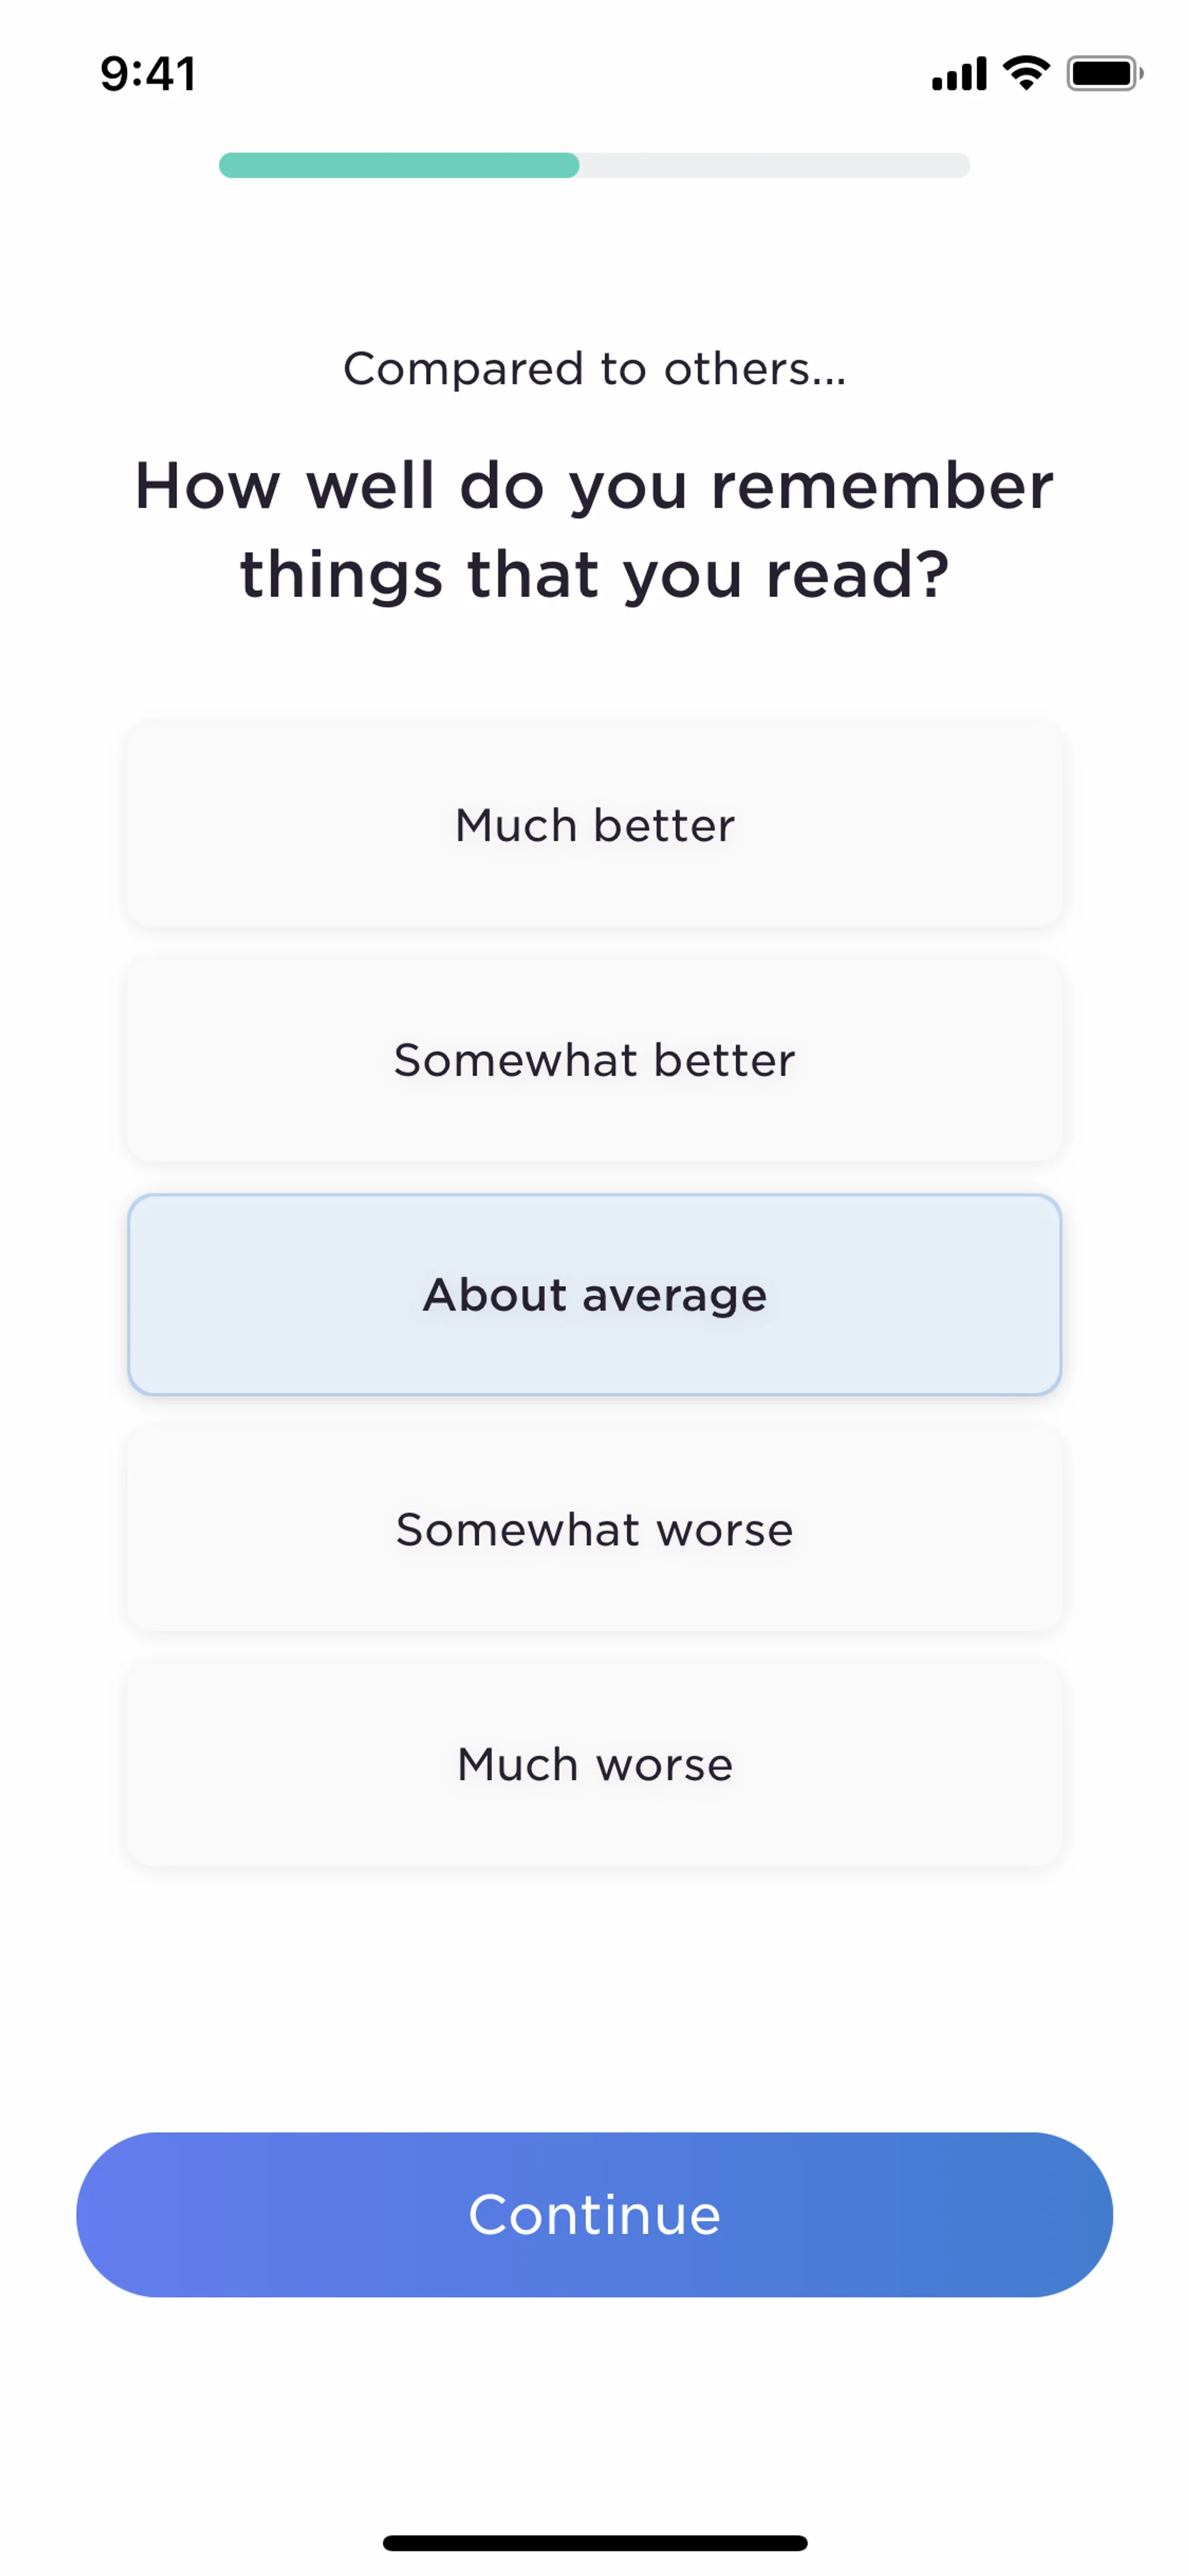Tap the 9:41 clock in status bar
This screenshot has height=2576, width=1189.
pos(148,74)
